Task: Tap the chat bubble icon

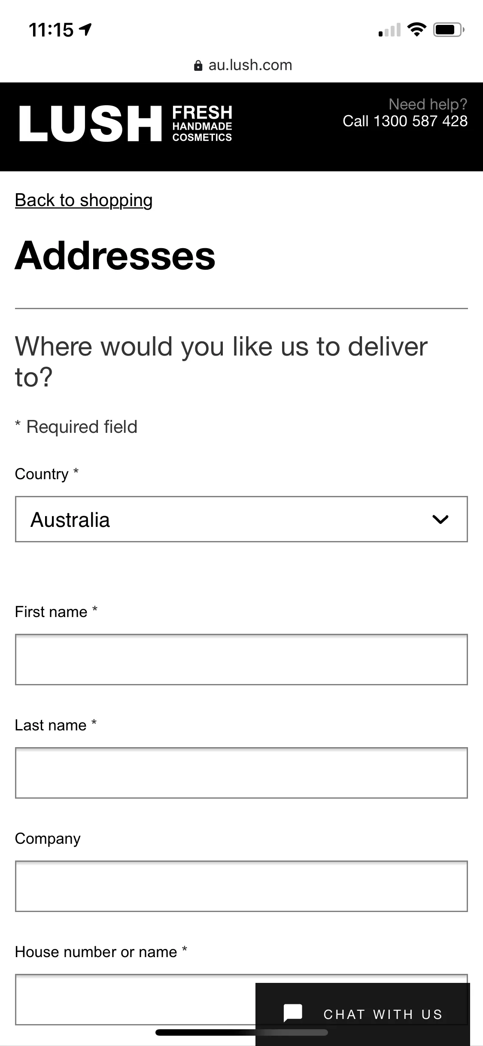Action: point(293,1013)
